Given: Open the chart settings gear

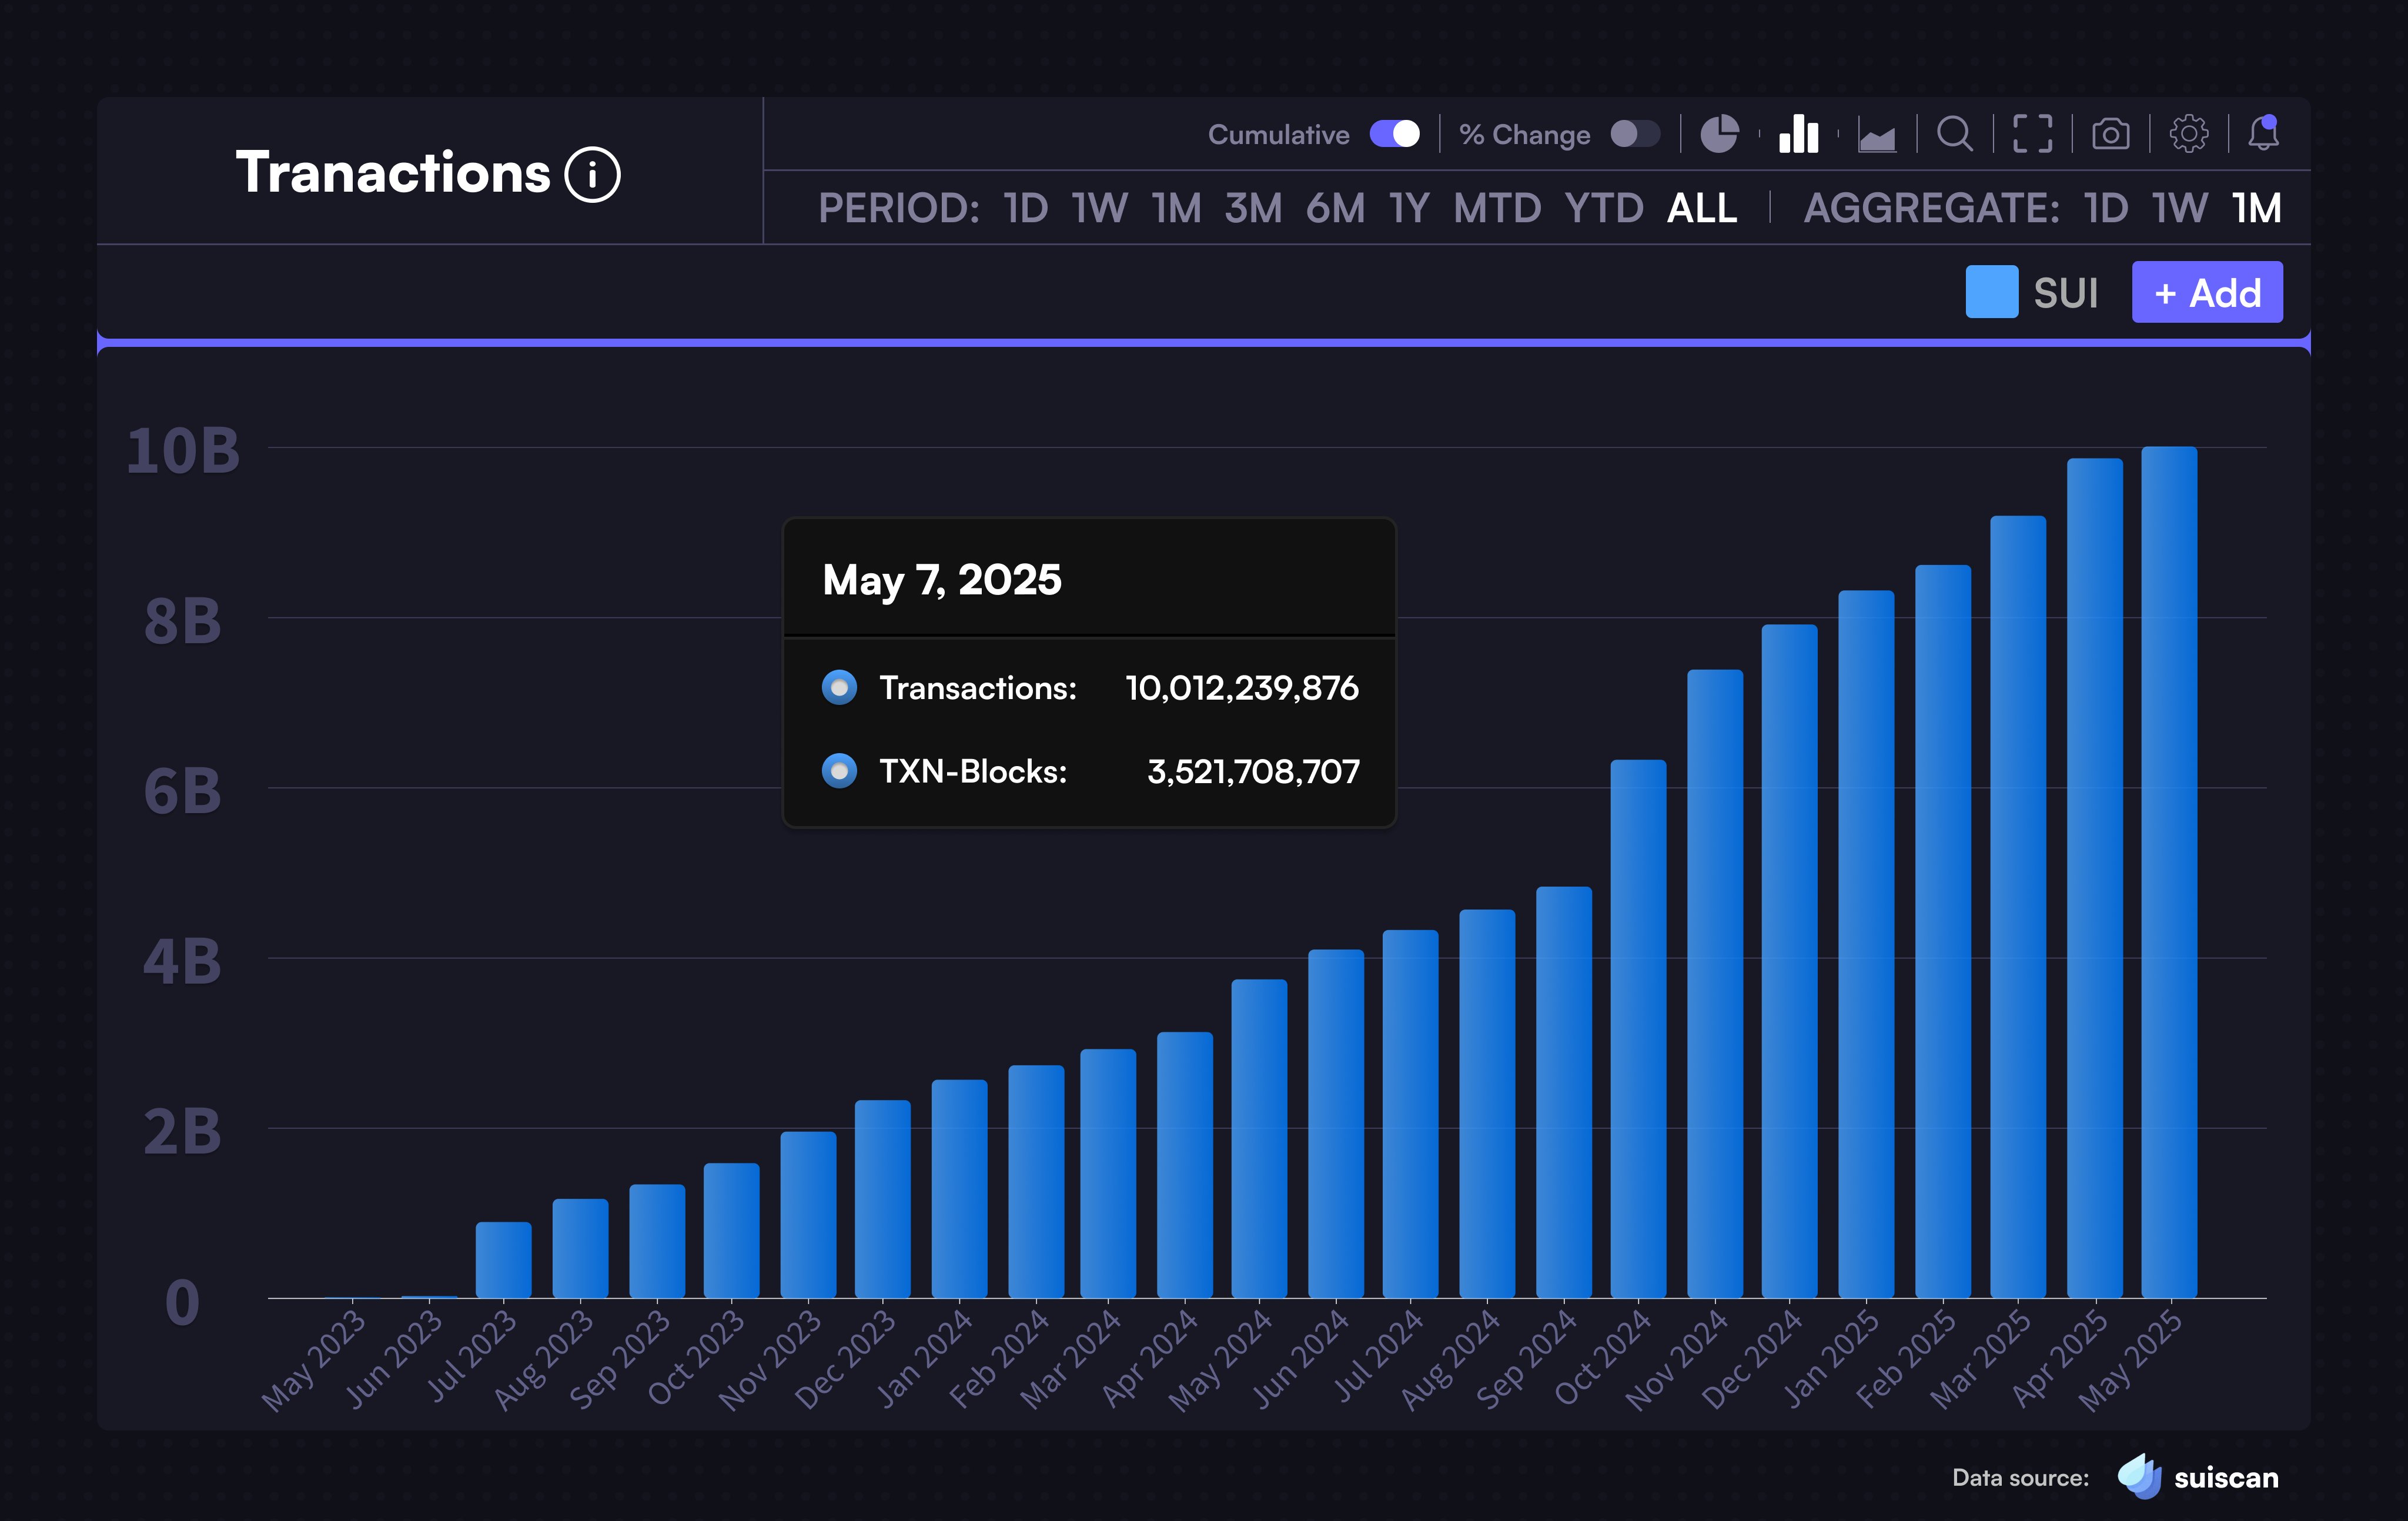Looking at the screenshot, I should (2190, 133).
